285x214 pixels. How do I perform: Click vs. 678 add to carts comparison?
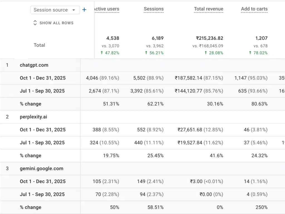pyautogui.click(x=261, y=46)
